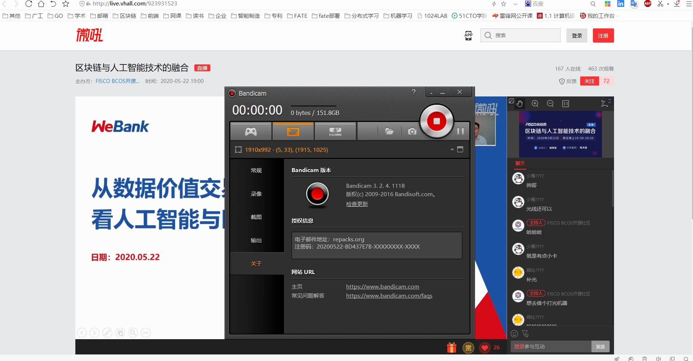This screenshot has height=361, width=693.
Task: Go to next slide arrow
Action: tap(94, 333)
